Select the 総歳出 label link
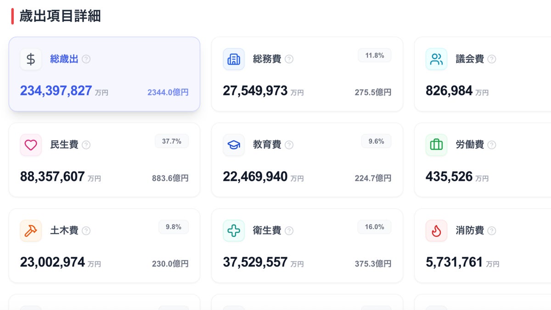551x310 pixels. [x=64, y=59]
